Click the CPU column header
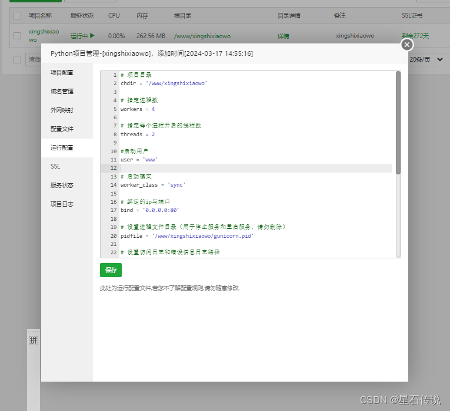 click(114, 15)
